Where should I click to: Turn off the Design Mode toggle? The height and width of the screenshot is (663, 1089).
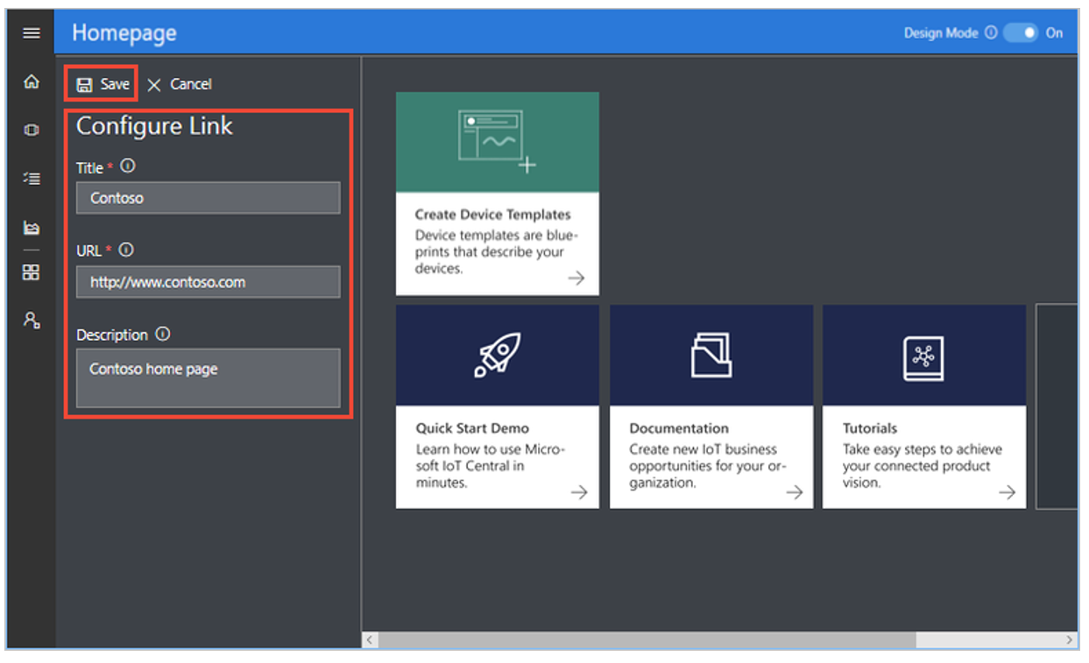[1021, 33]
